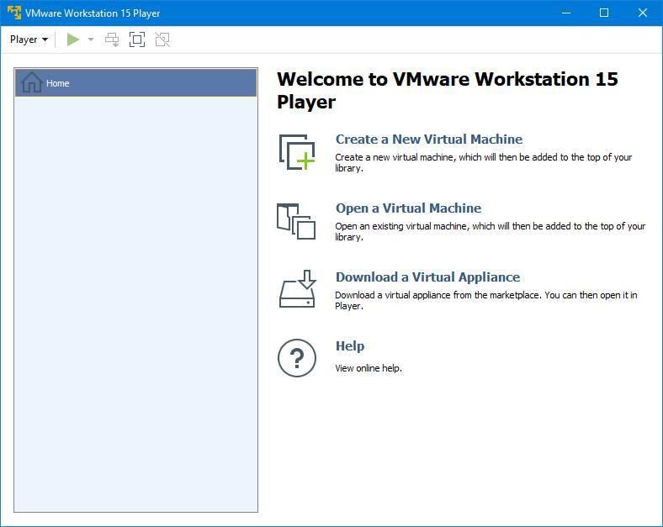Click Create a New Virtual Machine link
The width and height of the screenshot is (663, 527).
pyautogui.click(x=429, y=139)
